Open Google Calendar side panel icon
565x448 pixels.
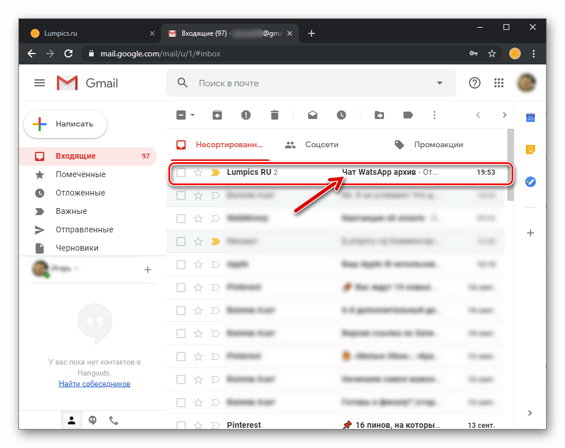click(x=531, y=117)
